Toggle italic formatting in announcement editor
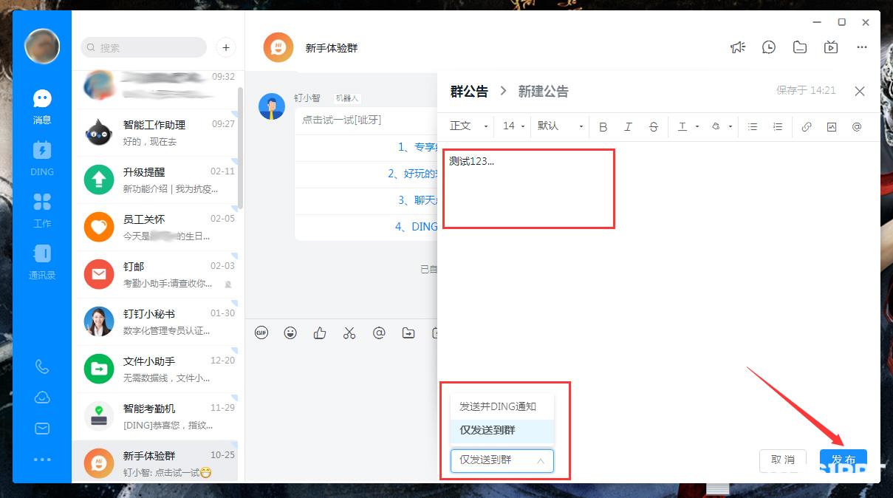 (628, 126)
